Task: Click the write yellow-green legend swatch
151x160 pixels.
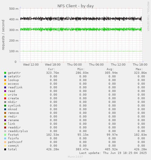Action: (5, 95)
